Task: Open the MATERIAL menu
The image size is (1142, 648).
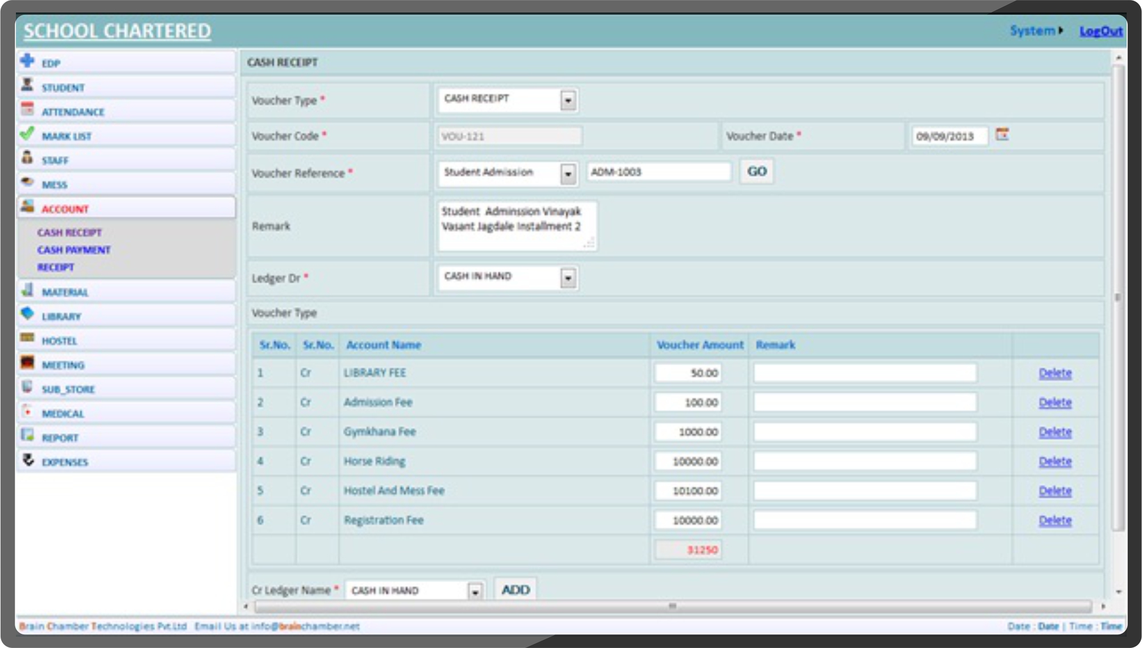Action: pyautogui.click(x=126, y=292)
